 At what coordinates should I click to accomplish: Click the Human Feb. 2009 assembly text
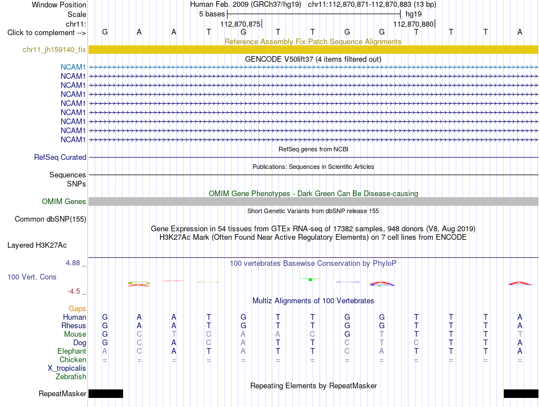click(x=246, y=5)
